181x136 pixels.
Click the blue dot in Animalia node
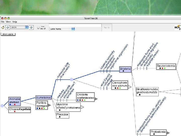click(x=10, y=105)
